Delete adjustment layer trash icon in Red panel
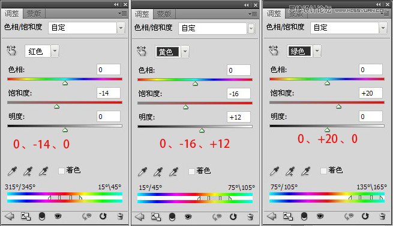393x226 pixels. click(120, 216)
